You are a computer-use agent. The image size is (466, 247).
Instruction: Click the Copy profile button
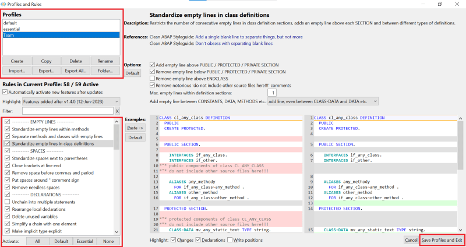pyautogui.click(x=47, y=61)
